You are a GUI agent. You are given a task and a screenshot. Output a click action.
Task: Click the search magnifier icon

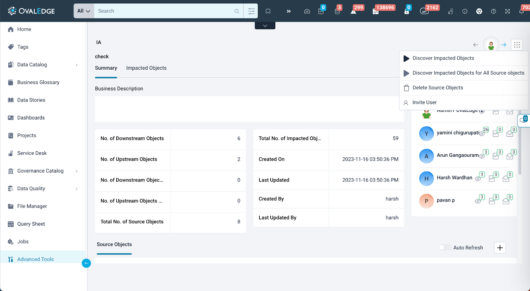237,11
